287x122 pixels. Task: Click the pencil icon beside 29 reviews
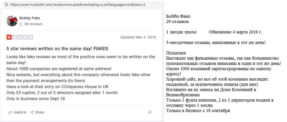pyautogui.click(x=21, y=24)
